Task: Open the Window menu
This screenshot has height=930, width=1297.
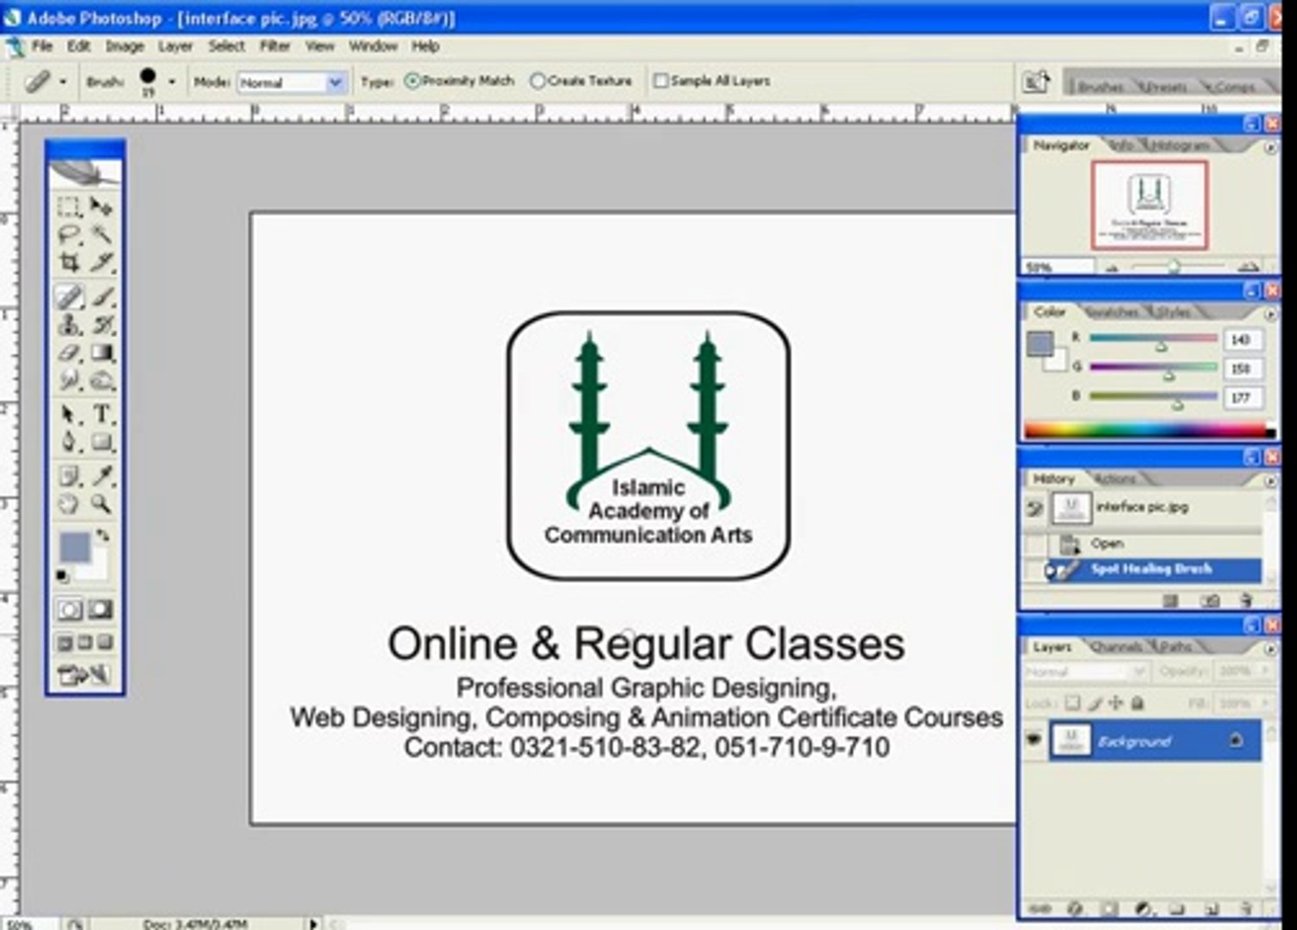Action: tap(373, 46)
